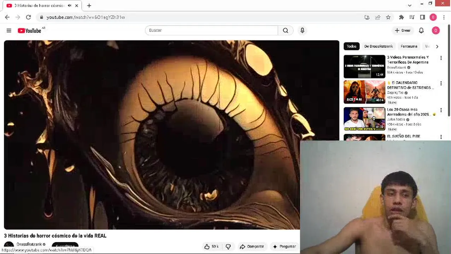Viewport: 451px width, 254px height.
Task: Open the YouTube account avatar menu
Action: 436,31
